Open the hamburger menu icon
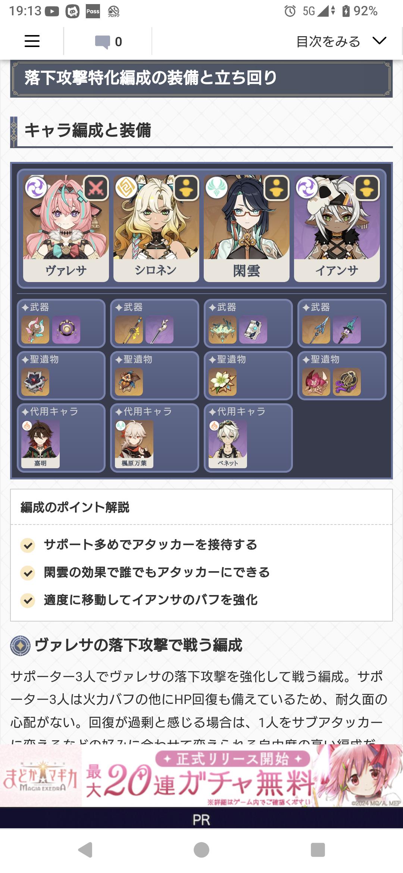Viewport: 403px width, 873px height. coord(32,41)
